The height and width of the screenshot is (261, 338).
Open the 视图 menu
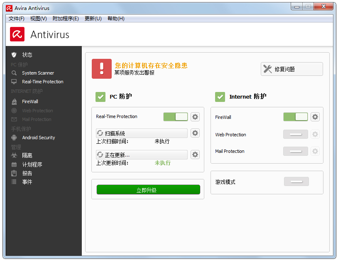(38, 18)
